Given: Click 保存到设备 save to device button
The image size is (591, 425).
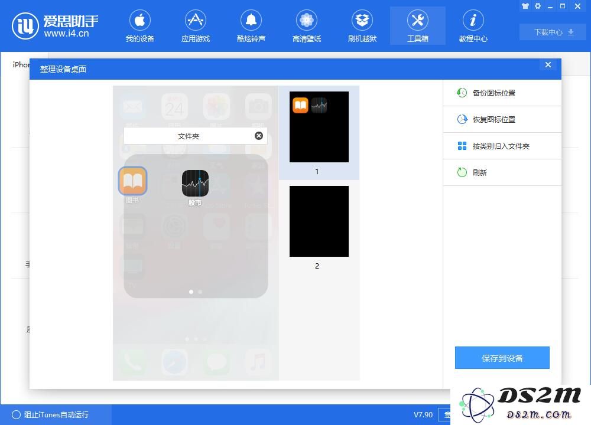Looking at the screenshot, I should point(502,358).
